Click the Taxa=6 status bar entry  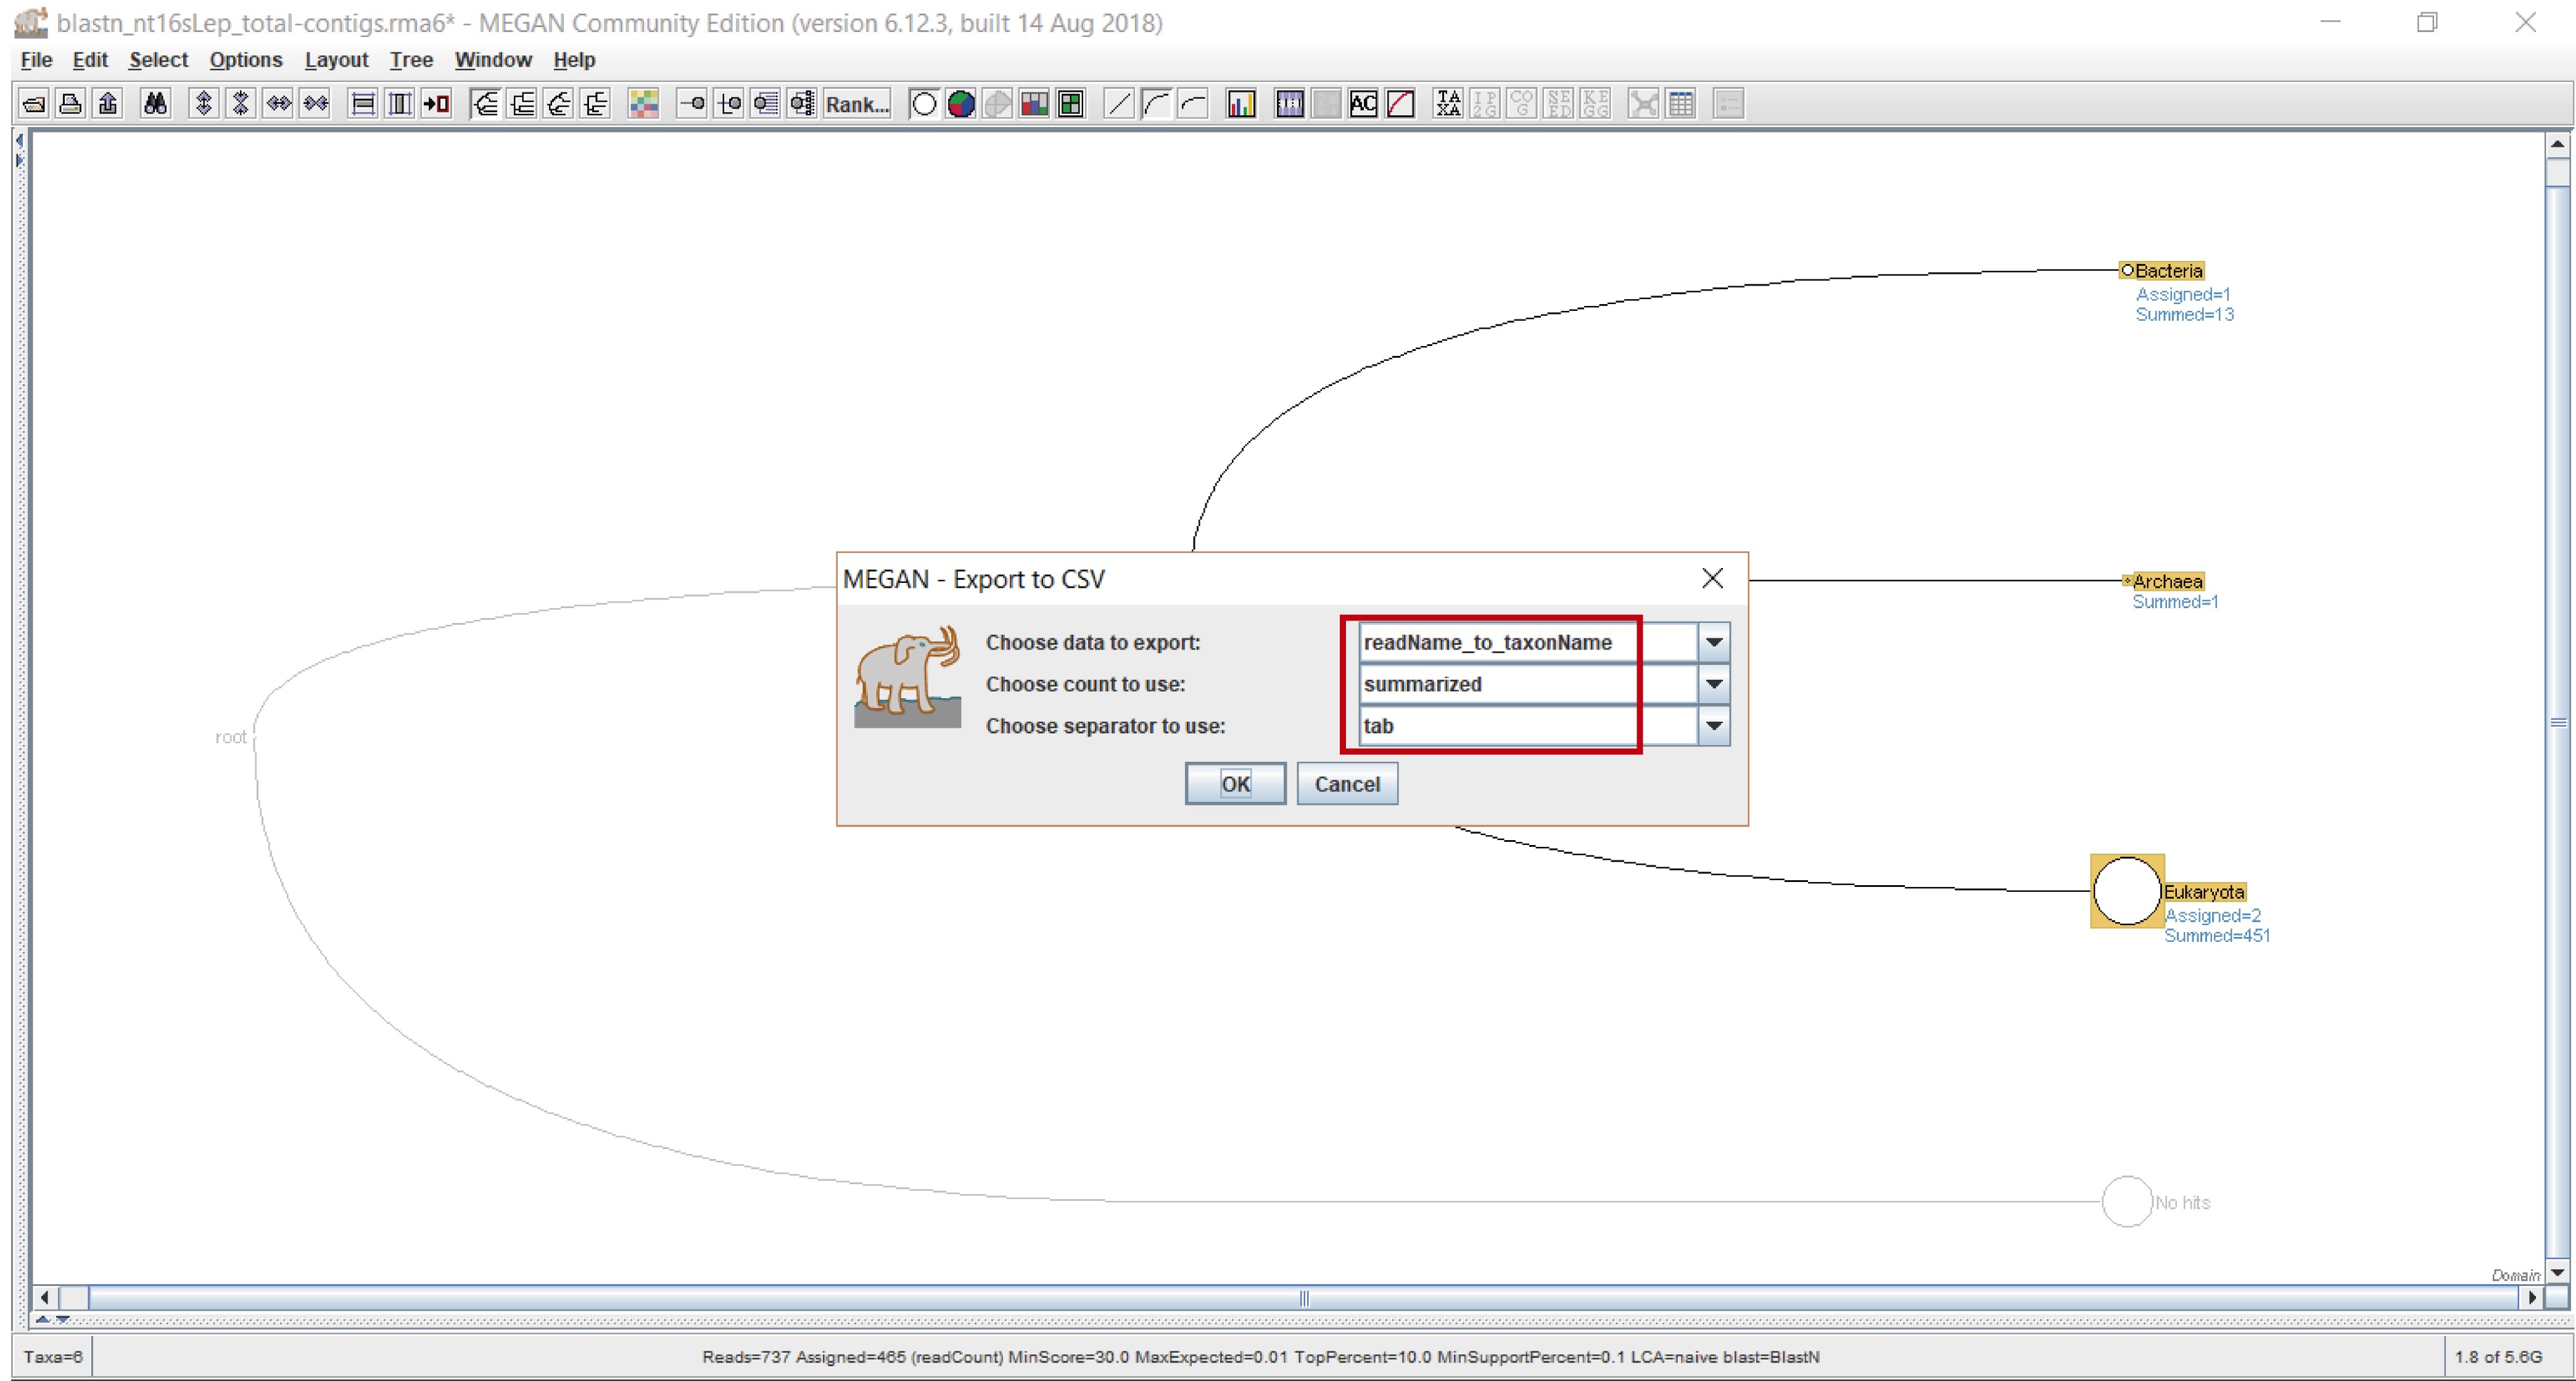tap(53, 1357)
